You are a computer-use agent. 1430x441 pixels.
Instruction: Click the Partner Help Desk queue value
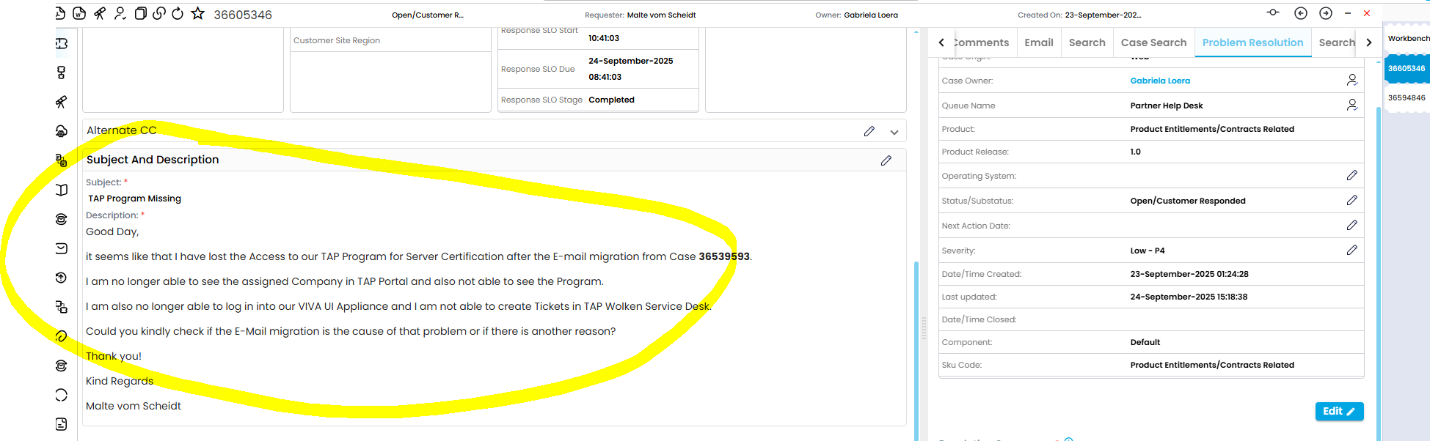coord(1167,105)
